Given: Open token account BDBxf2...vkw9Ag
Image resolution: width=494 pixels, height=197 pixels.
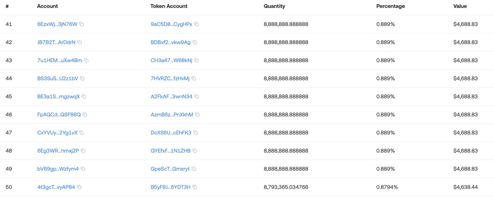Looking at the screenshot, I should pos(170,42).
